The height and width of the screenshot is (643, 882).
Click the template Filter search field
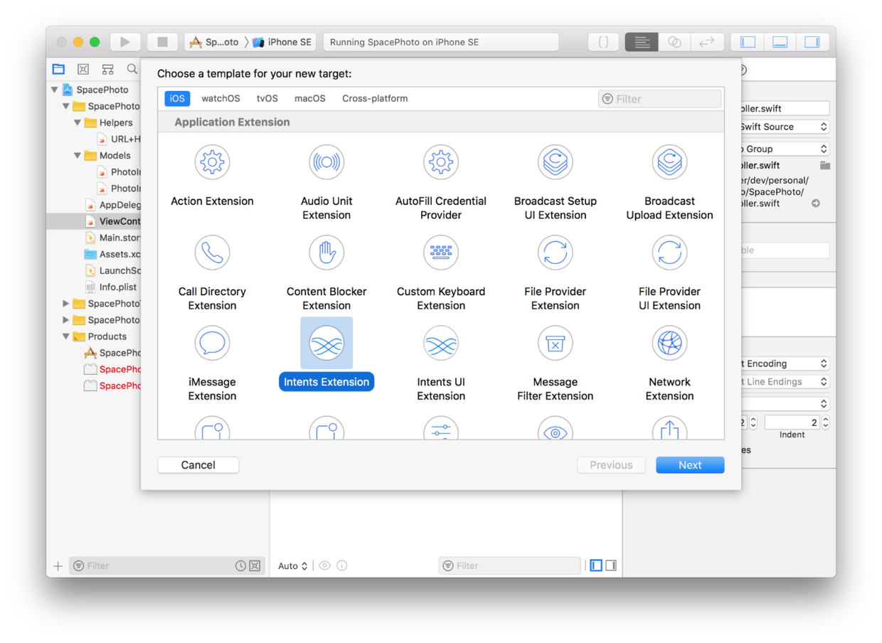(x=661, y=99)
